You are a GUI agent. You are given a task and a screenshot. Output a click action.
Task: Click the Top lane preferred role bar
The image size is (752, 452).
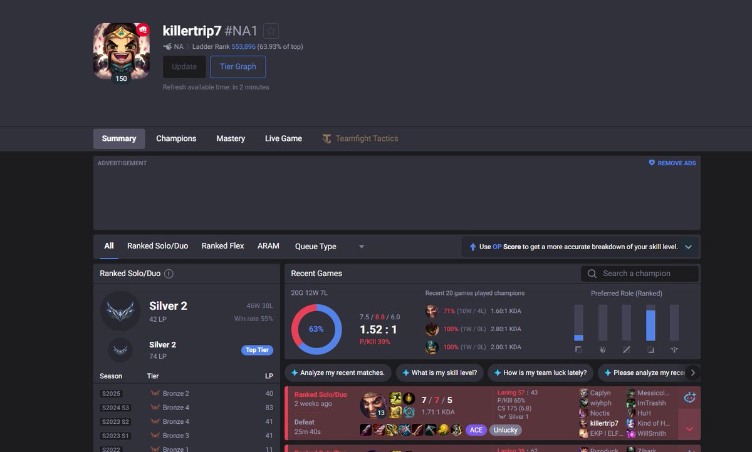(578, 322)
